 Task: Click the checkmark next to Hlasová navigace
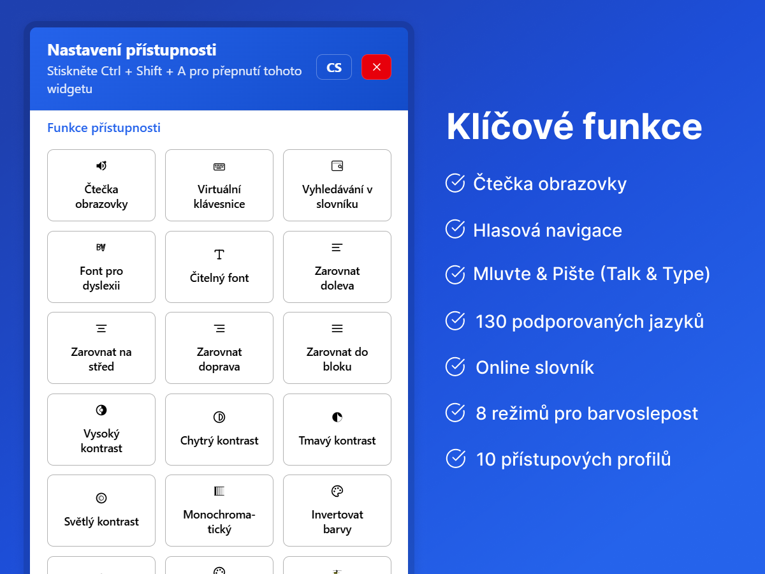(455, 229)
